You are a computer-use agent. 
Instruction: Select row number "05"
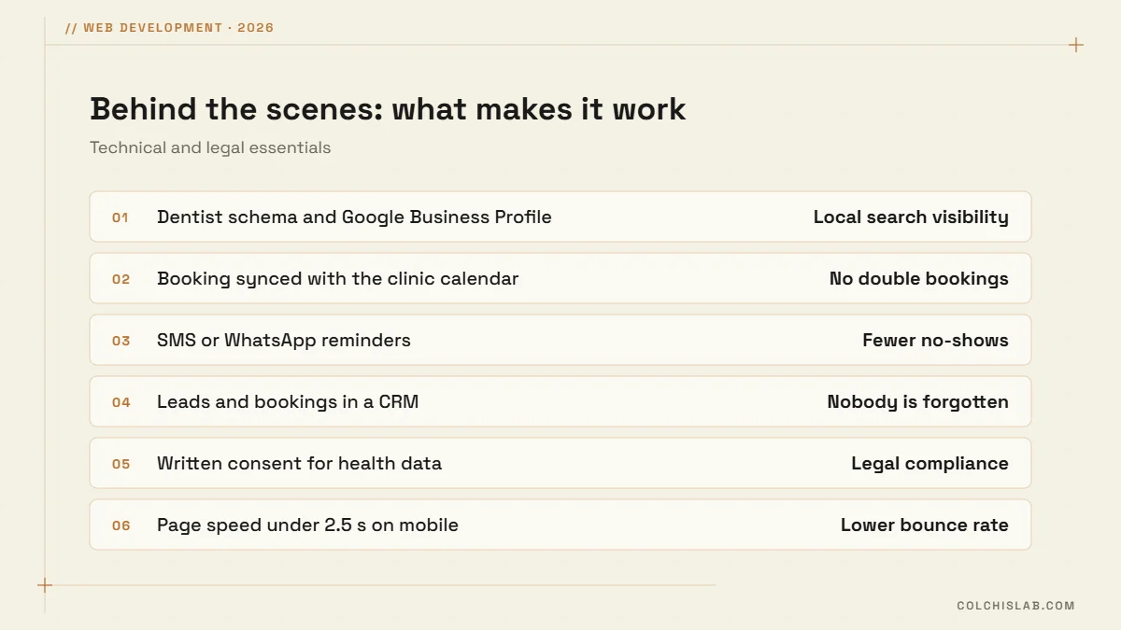coord(121,464)
